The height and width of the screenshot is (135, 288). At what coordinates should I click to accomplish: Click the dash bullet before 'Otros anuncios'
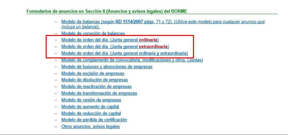pos(56,127)
